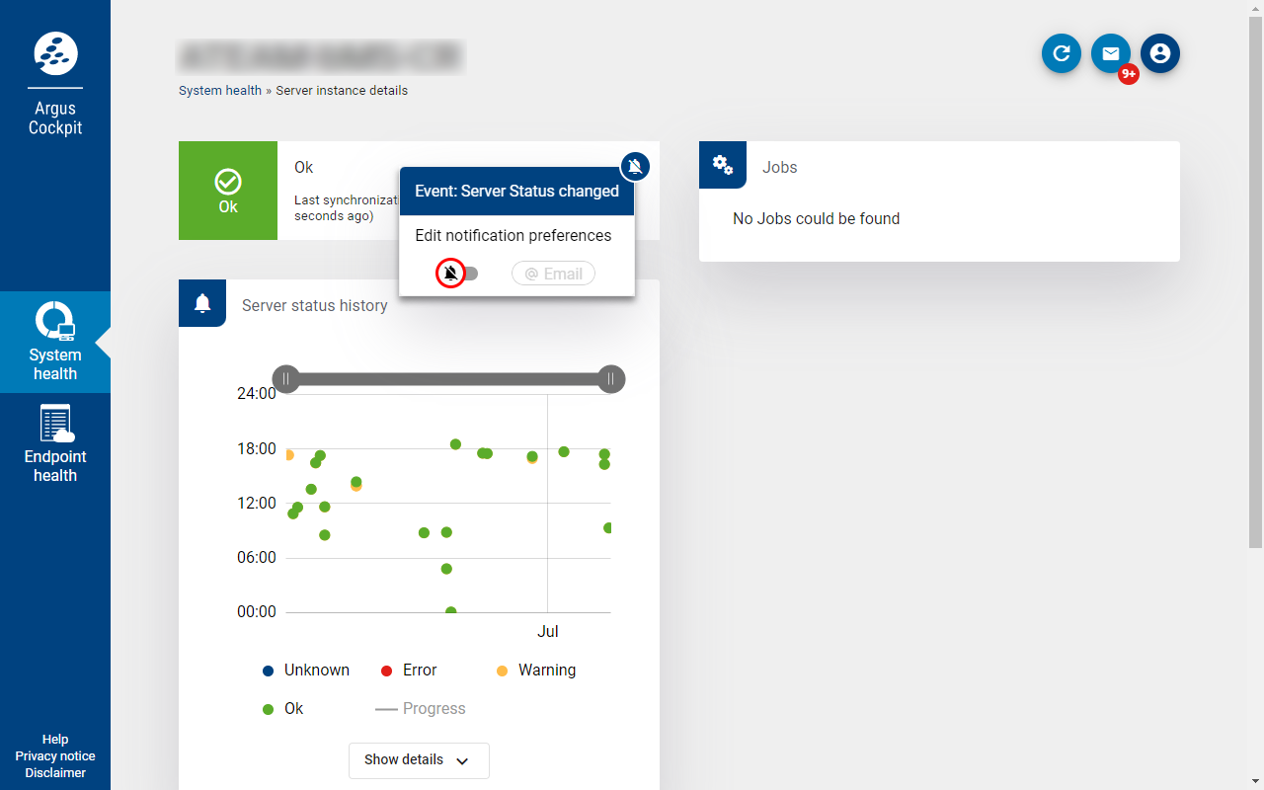Open Endpoint health in sidebar
The height and width of the screenshot is (790, 1264).
point(55,443)
